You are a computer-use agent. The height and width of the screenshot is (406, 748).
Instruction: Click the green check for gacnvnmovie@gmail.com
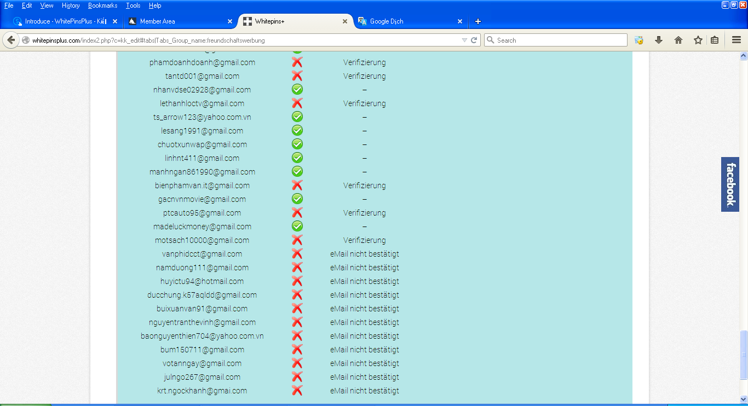coord(297,199)
